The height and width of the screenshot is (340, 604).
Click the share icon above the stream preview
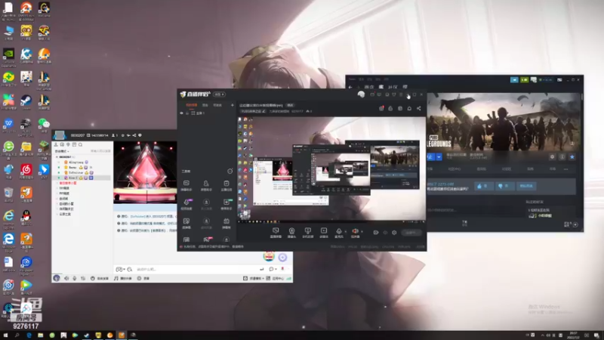pyautogui.click(x=419, y=108)
